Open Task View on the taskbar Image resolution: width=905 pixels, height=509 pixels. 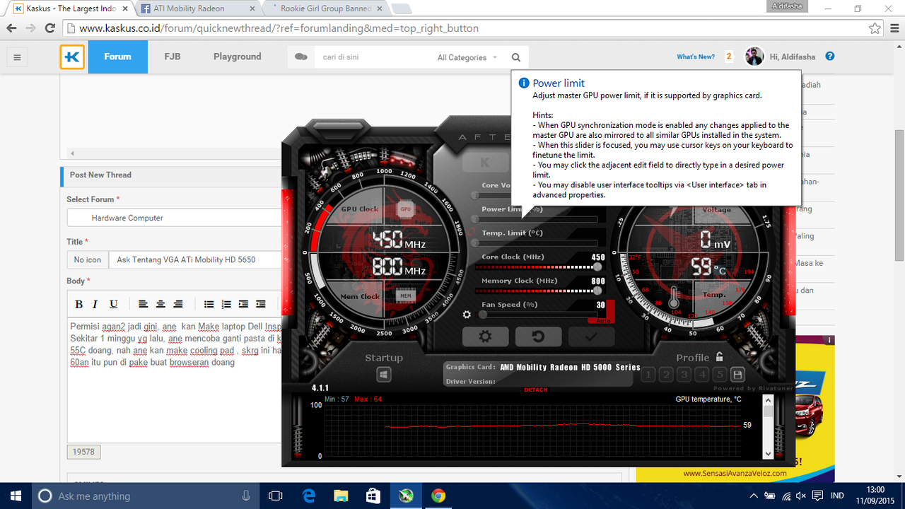[276, 496]
